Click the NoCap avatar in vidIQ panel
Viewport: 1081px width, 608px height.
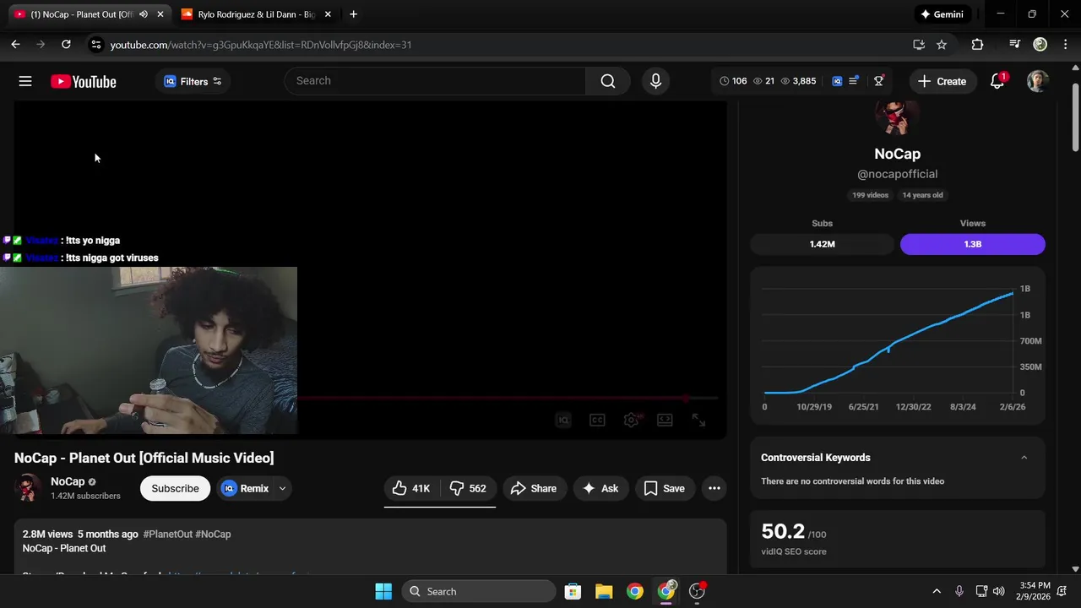coord(897,117)
